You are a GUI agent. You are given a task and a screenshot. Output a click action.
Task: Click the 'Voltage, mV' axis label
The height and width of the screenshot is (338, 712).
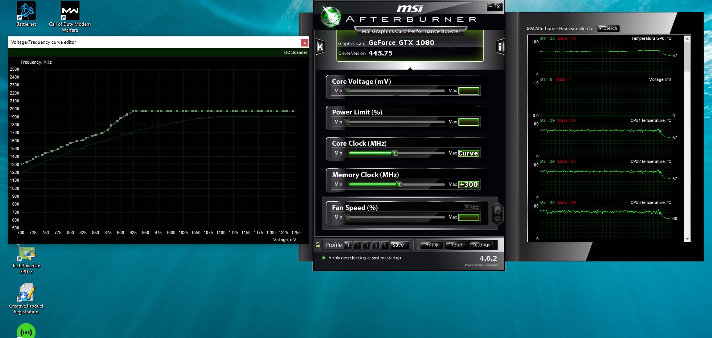point(285,240)
